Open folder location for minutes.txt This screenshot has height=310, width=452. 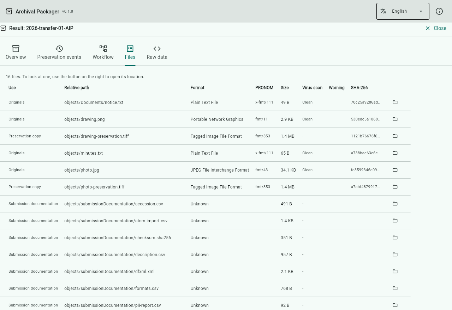[395, 153]
